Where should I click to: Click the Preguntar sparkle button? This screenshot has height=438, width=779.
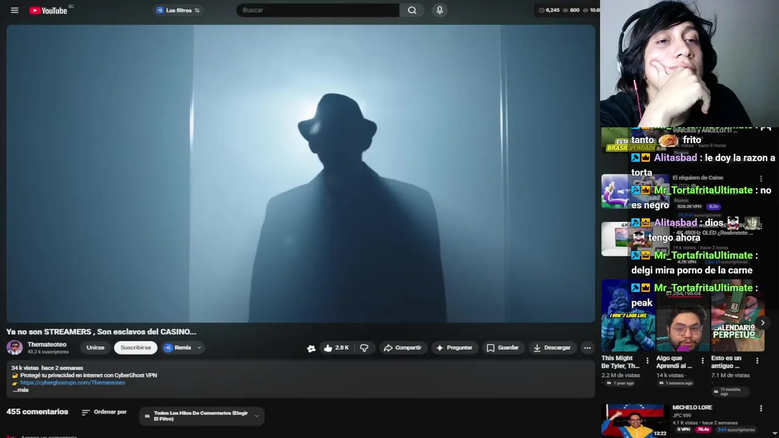tap(454, 347)
